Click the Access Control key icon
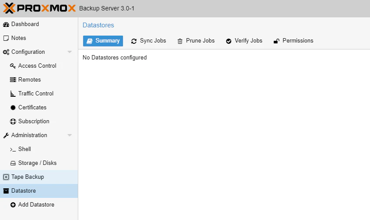370x220 pixels. click(13, 66)
